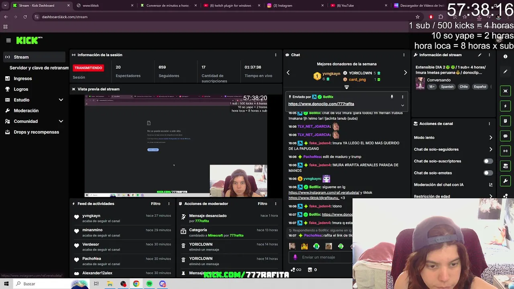The image size is (514, 289).
Task: Switch to the YouTube browser tab
Action: click(359, 6)
